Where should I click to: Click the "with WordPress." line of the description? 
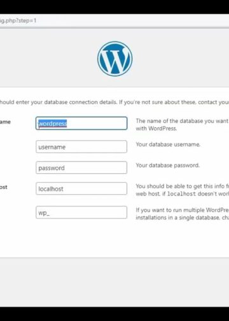point(156,129)
